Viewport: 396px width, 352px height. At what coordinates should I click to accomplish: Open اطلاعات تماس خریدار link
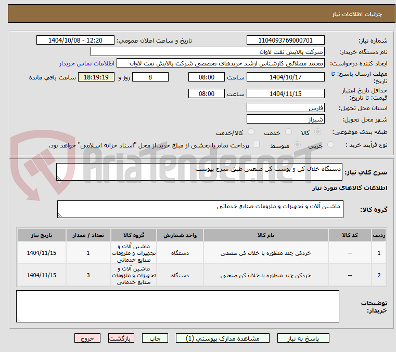pyautogui.click(x=86, y=63)
